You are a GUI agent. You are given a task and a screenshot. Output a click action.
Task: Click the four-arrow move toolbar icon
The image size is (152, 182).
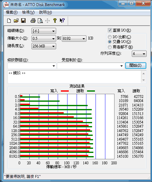(47, 21)
